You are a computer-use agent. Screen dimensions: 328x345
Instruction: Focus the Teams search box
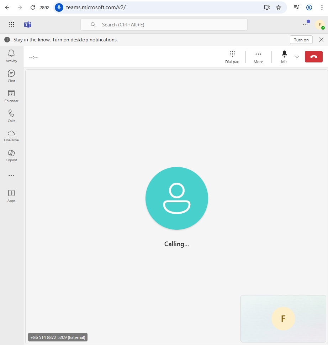coord(164,25)
